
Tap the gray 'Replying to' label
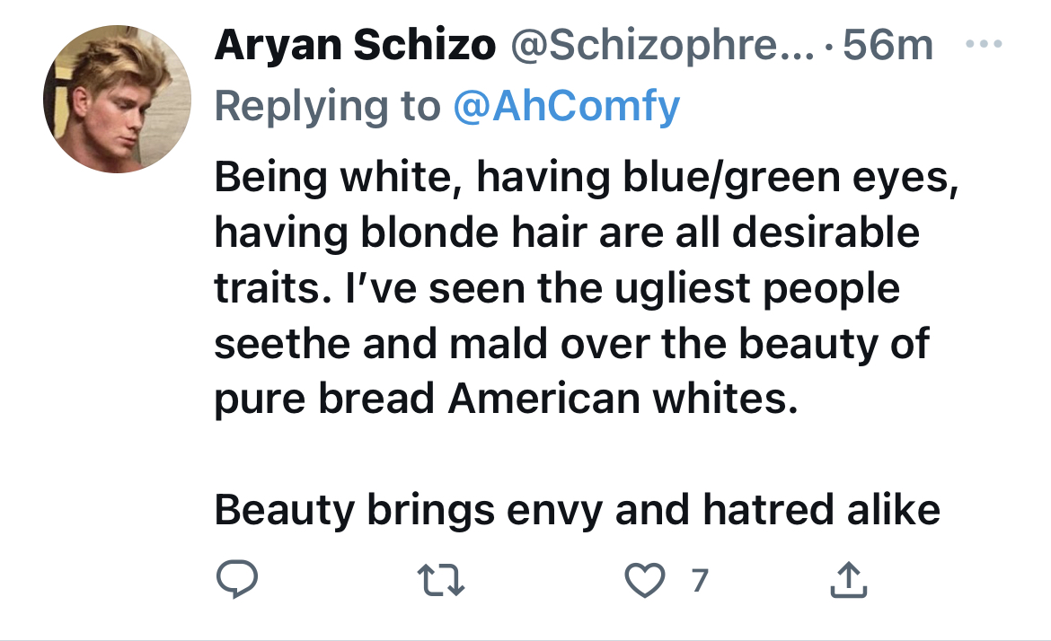point(328,107)
